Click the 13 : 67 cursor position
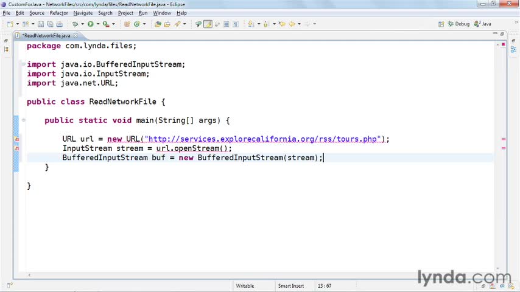The image size is (520, 292). 325,286
